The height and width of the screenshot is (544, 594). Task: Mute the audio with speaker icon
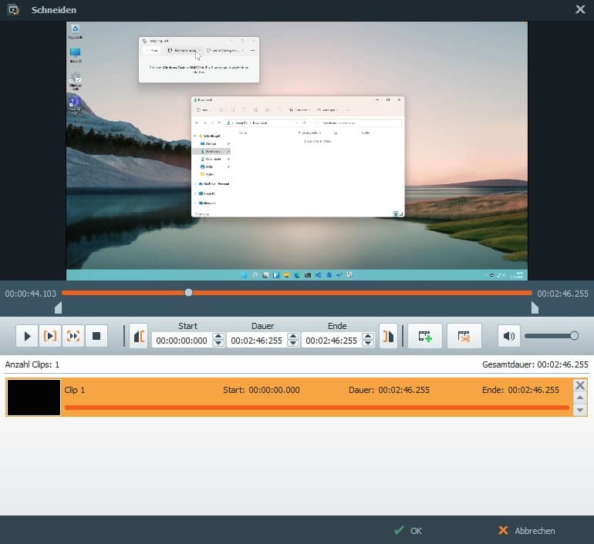click(508, 336)
